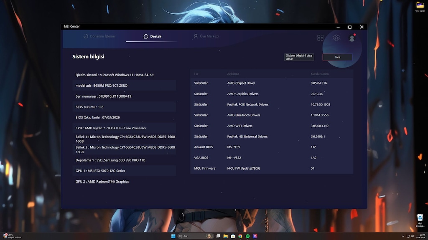Click the 1A0 VGA BIOS version
Image resolution: width=428 pixels, height=240 pixels.
click(x=313, y=158)
